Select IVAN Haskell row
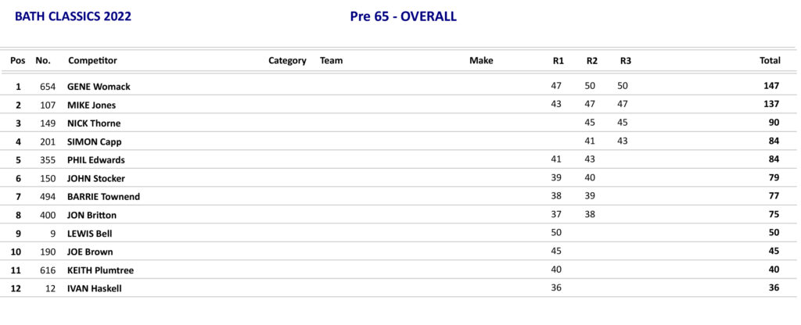The width and height of the screenshot is (801, 325). click(95, 288)
